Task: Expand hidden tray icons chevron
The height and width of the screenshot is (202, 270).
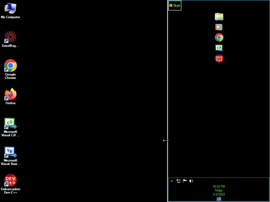Action: pos(172,181)
